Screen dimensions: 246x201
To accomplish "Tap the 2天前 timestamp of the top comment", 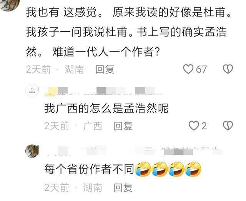I will pyautogui.click(x=38, y=69).
